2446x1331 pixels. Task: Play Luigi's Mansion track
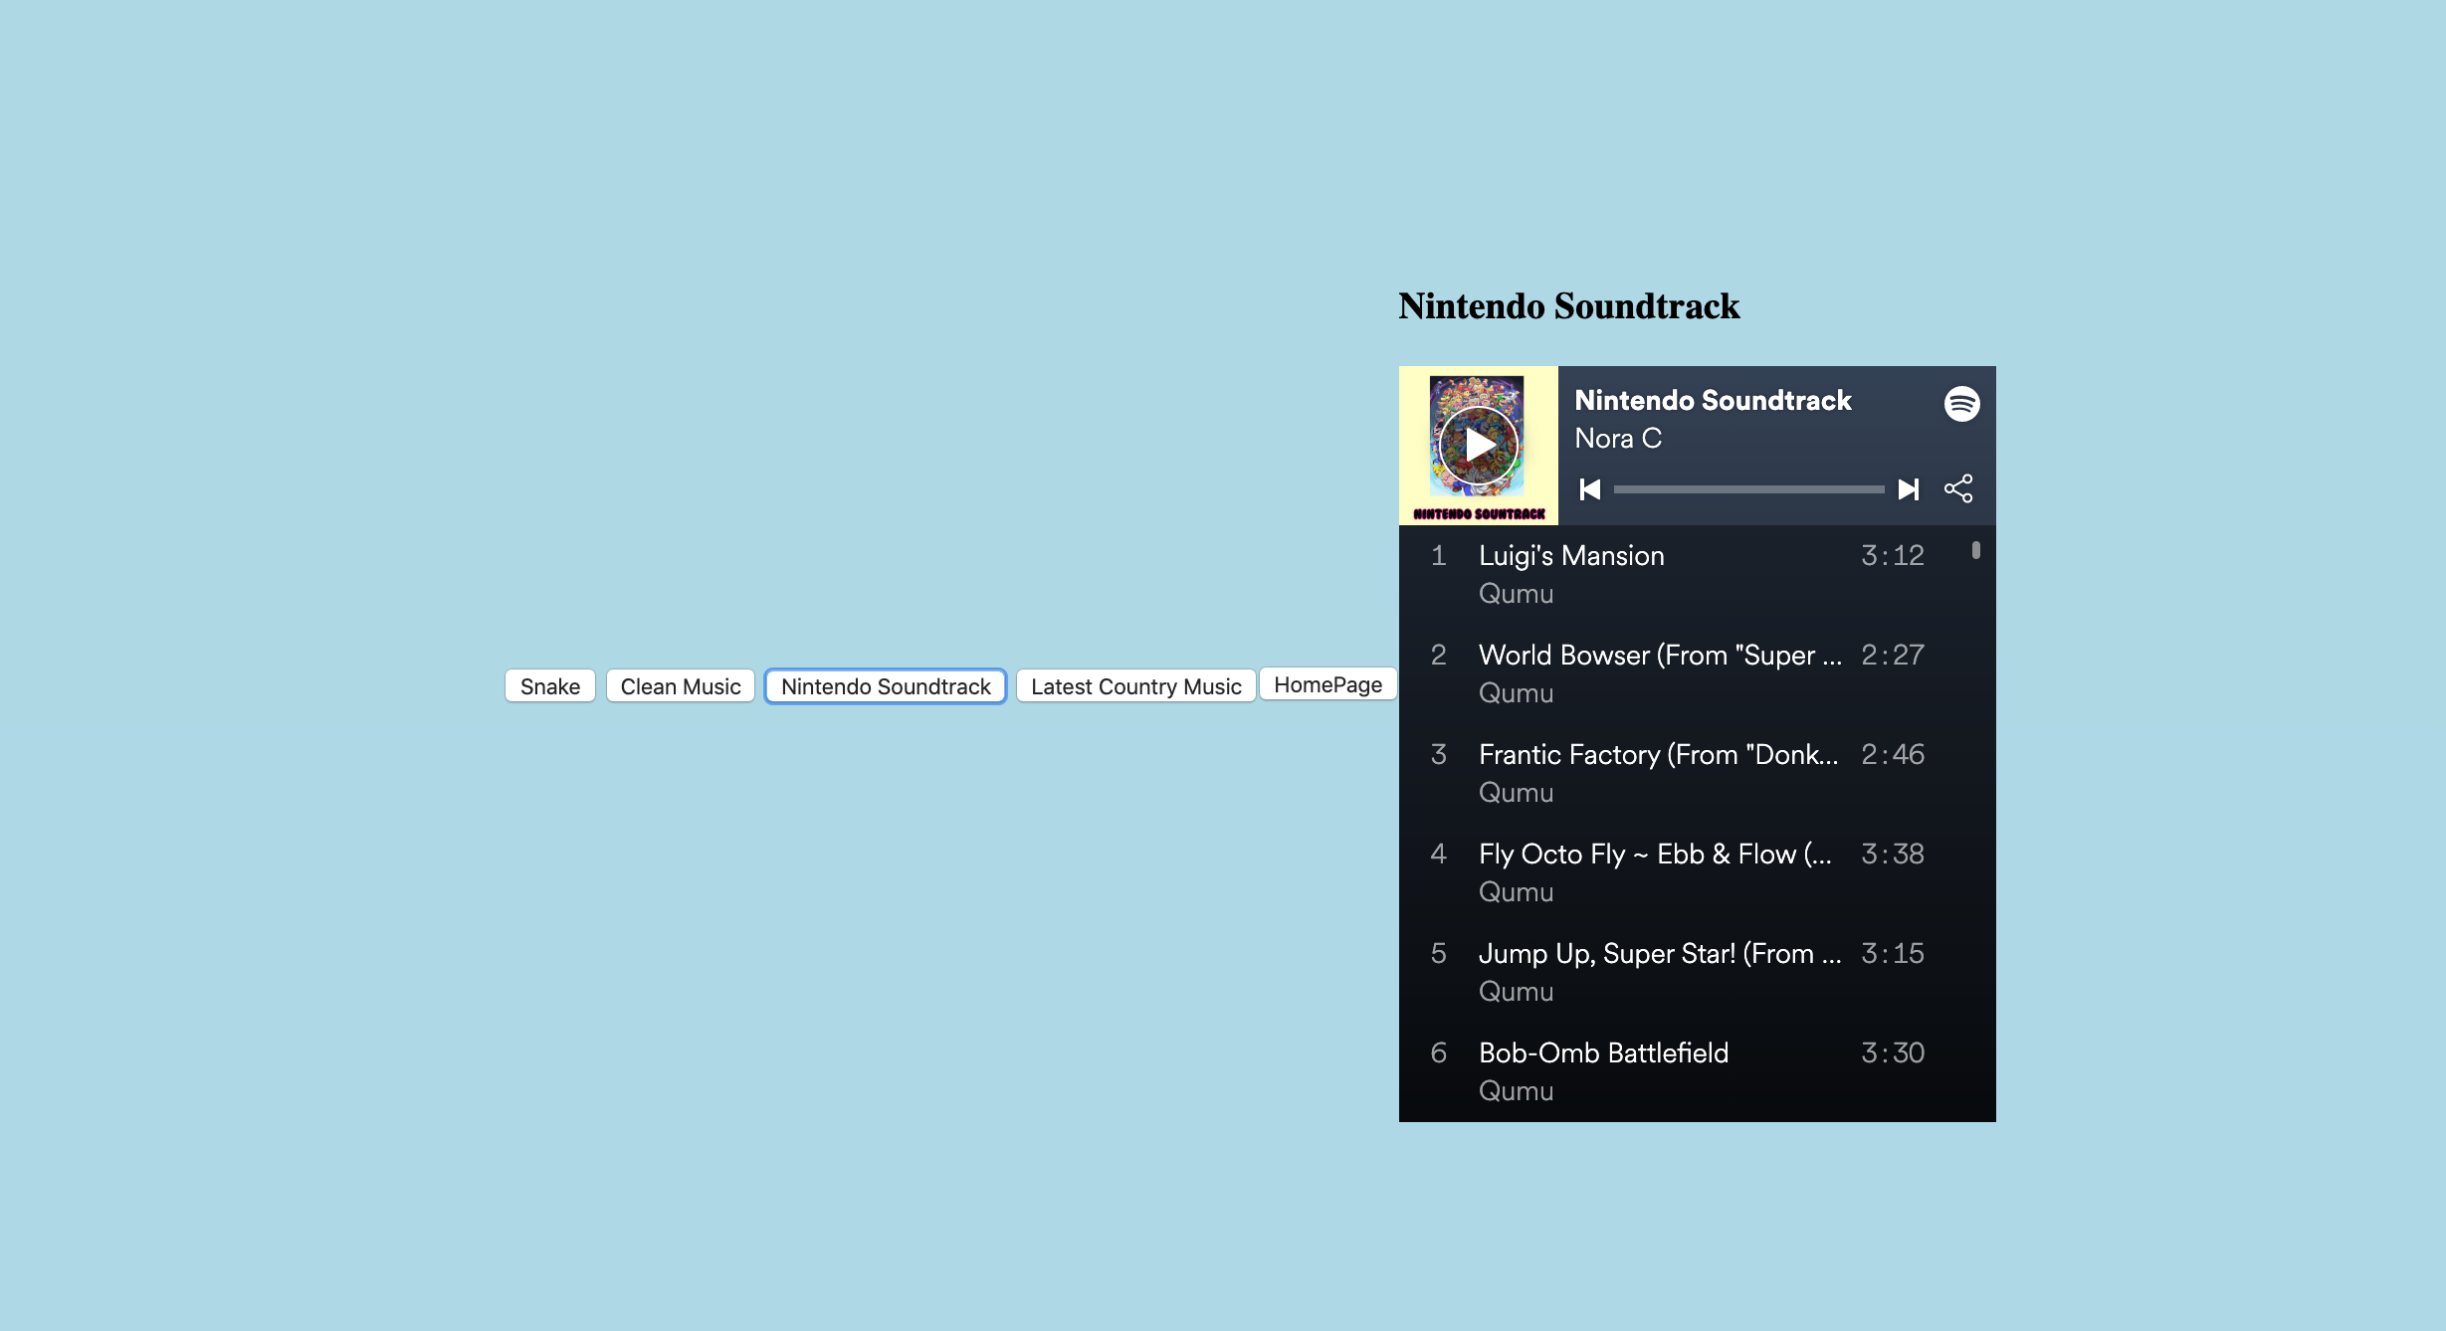[x=1570, y=556]
